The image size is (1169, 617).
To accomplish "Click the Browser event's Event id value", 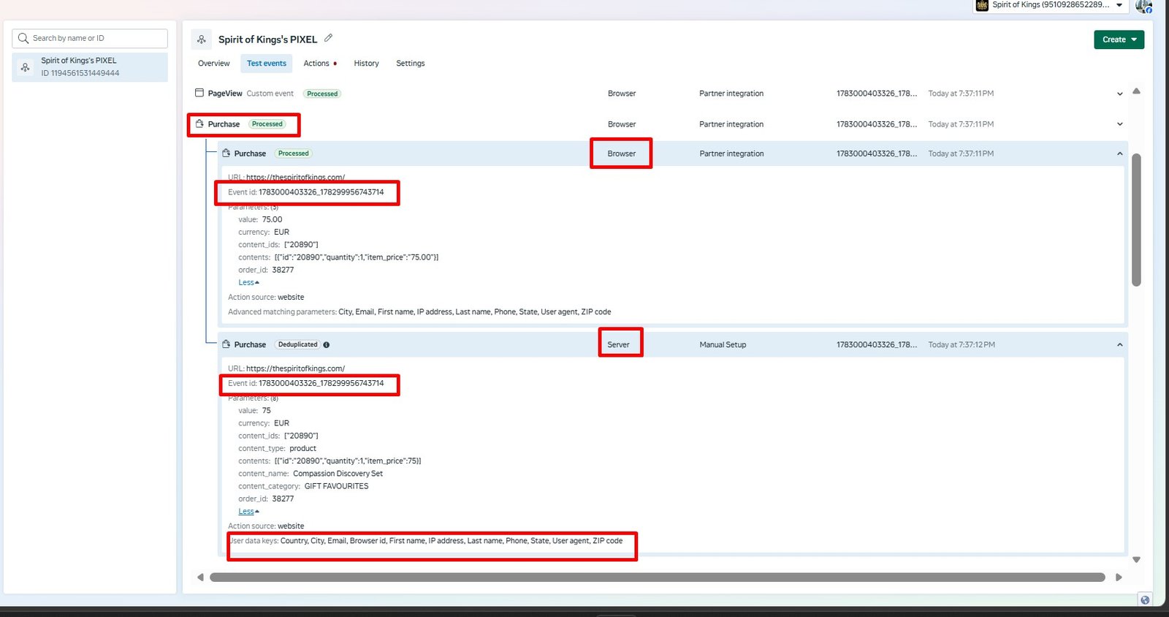I will [x=321, y=192].
